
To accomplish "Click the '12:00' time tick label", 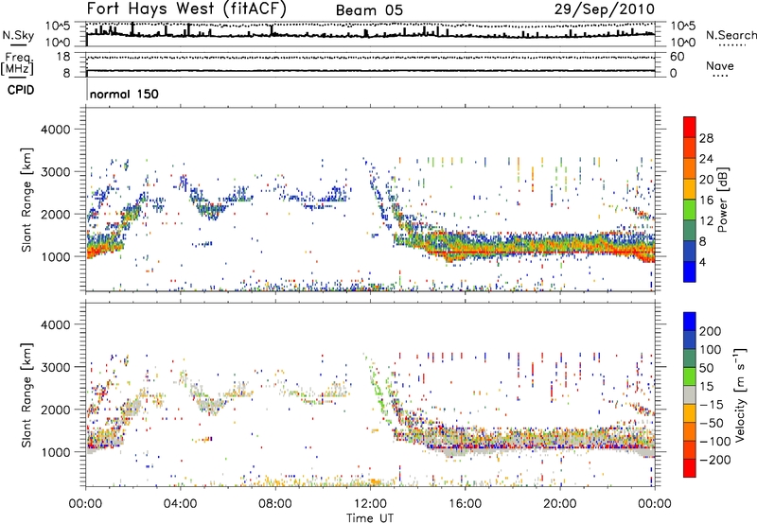I will click(x=370, y=504).
